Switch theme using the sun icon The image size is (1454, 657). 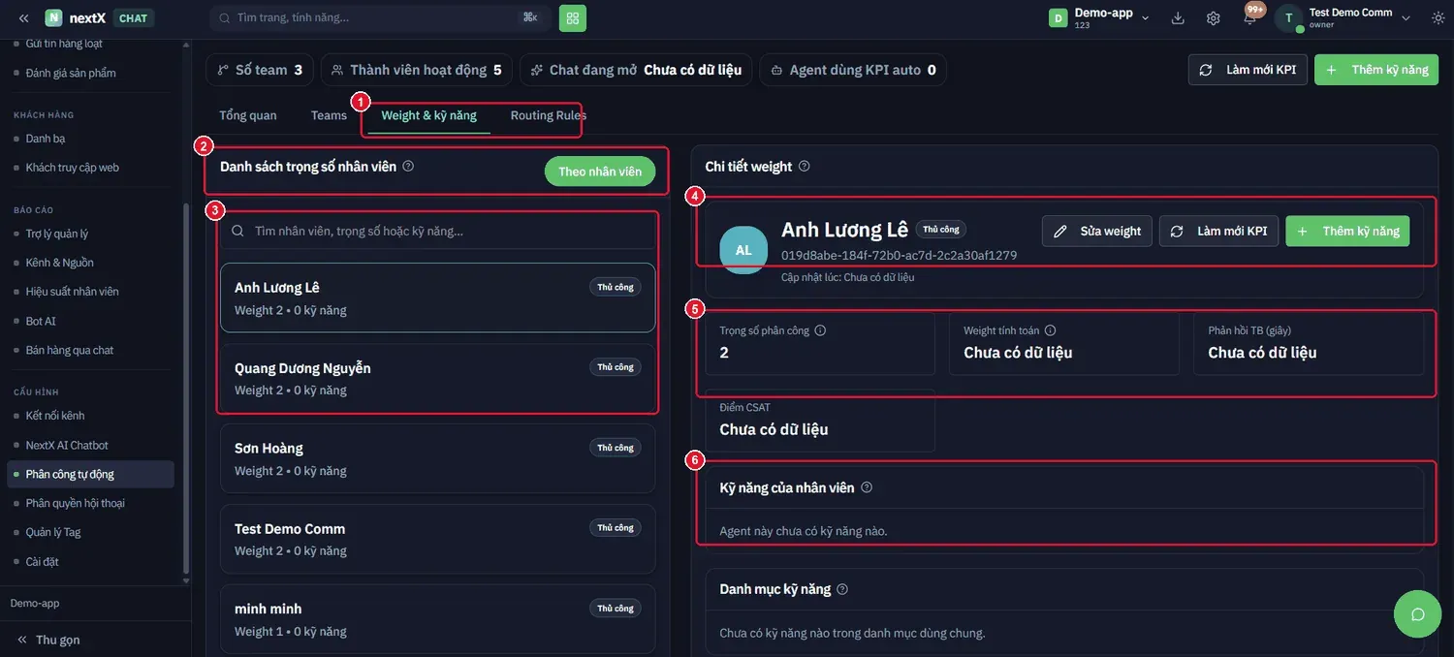1437,17
